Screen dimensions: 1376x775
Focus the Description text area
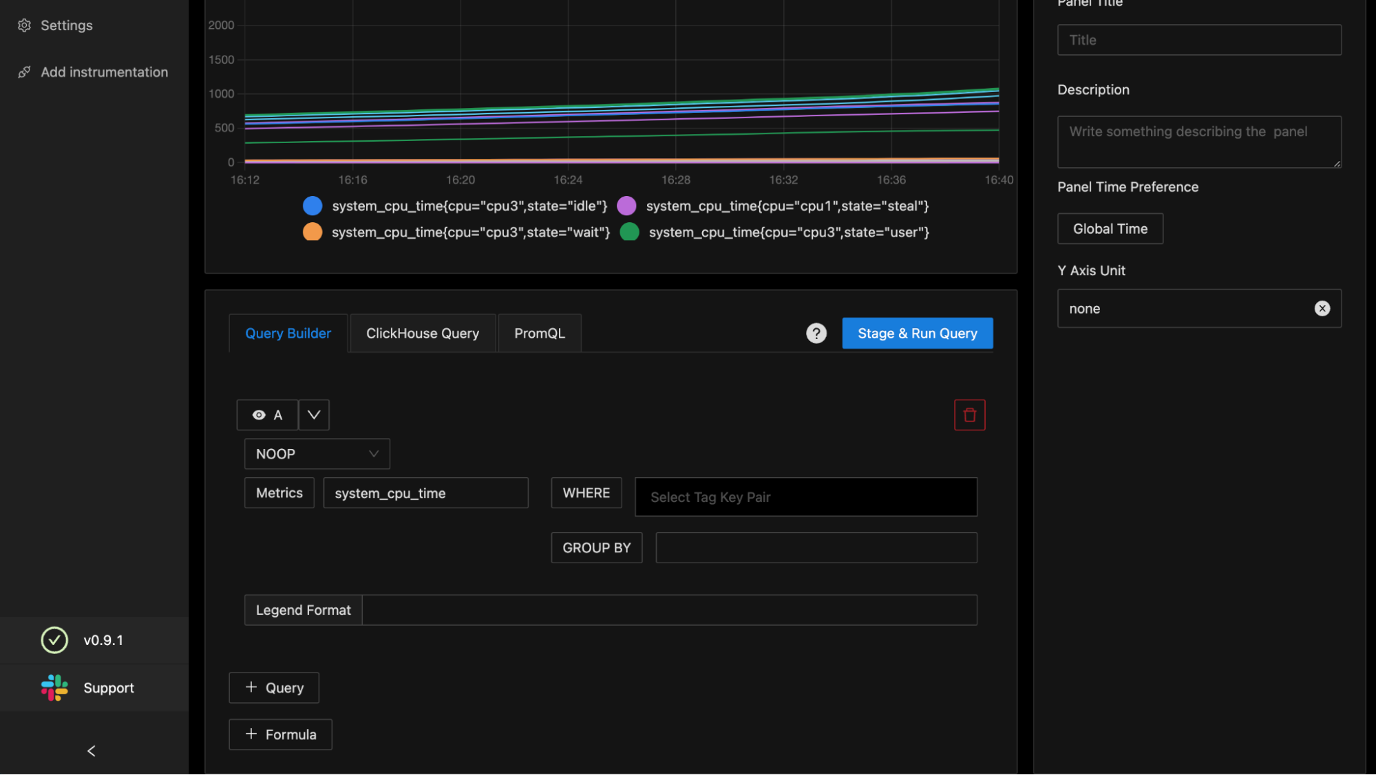click(1199, 142)
